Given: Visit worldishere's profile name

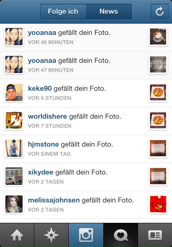Looking at the screenshot, I should pos(48,117).
